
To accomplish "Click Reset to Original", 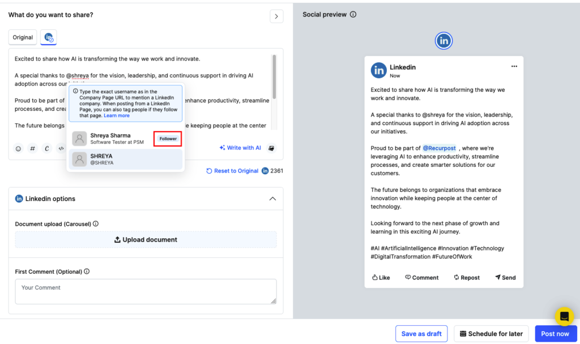I will click(x=232, y=171).
